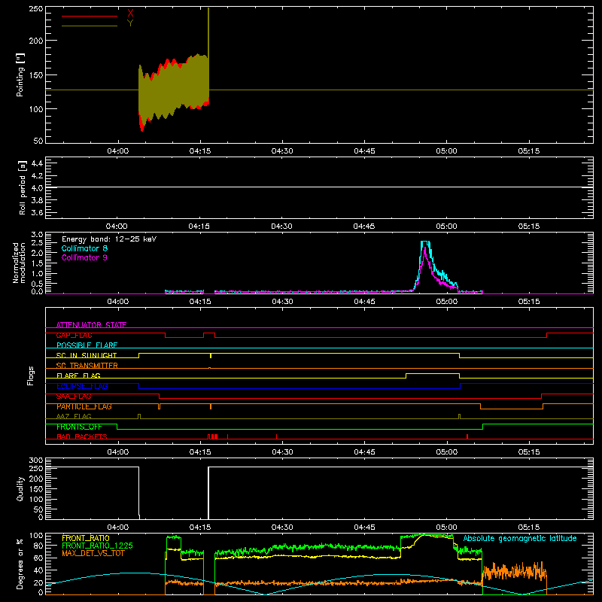Click the Flags axis title
This screenshot has width=602, height=602.
(x=30, y=375)
